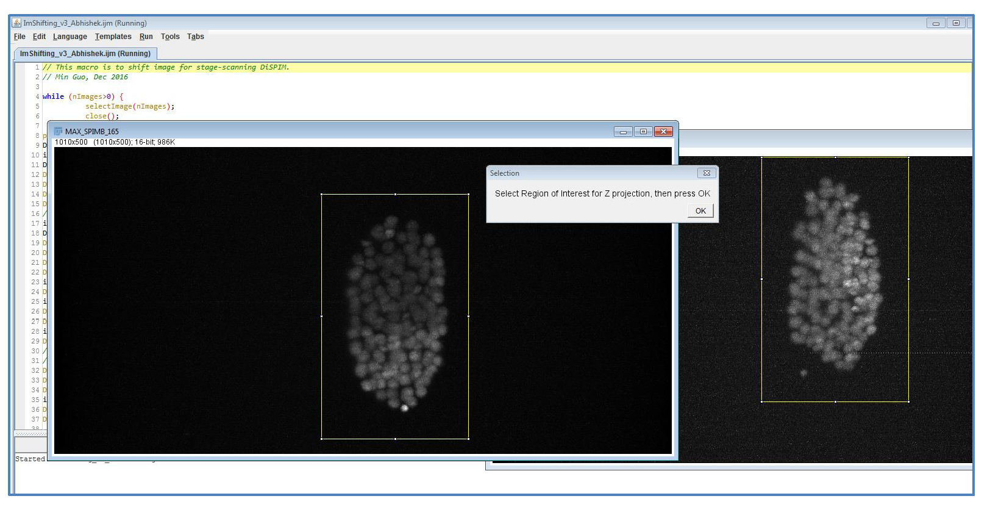Click line number 37 in the editor gutter
This screenshot has width=990, height=507.
35,419
